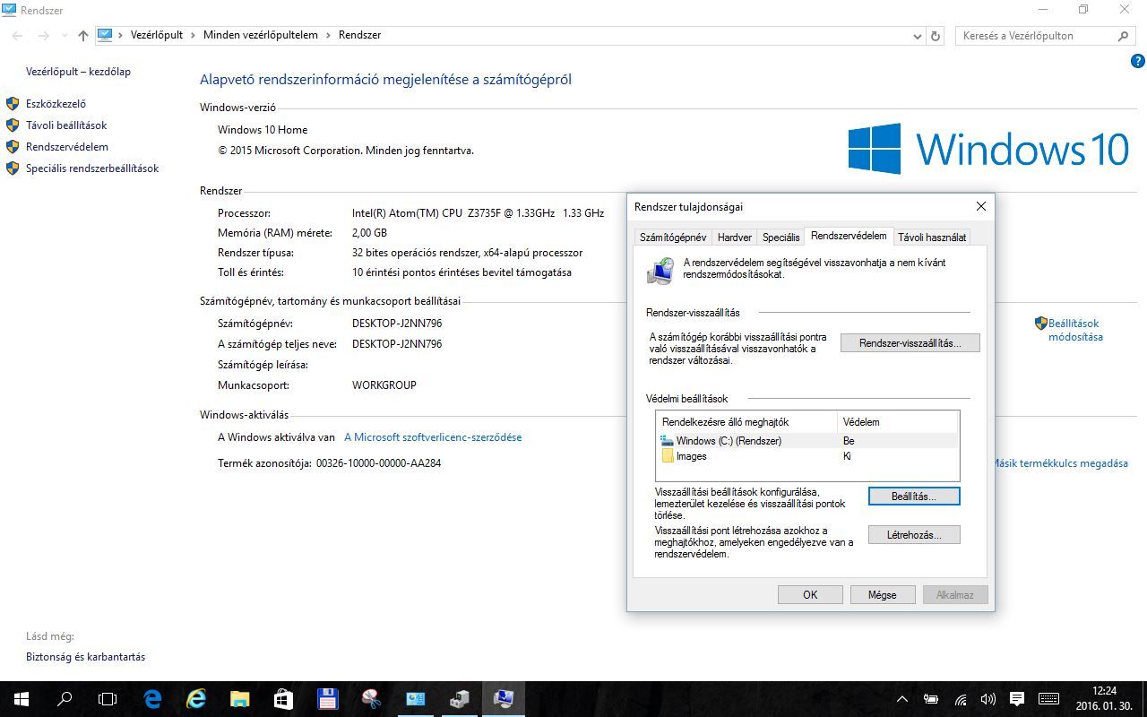Switch to the Control Panel taskbar window
Screen dimensions: 1147x717
click(x=415, y=699)
